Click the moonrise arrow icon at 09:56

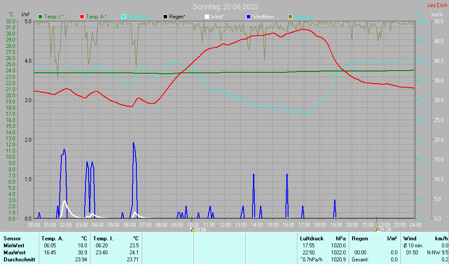click(192, 229)
